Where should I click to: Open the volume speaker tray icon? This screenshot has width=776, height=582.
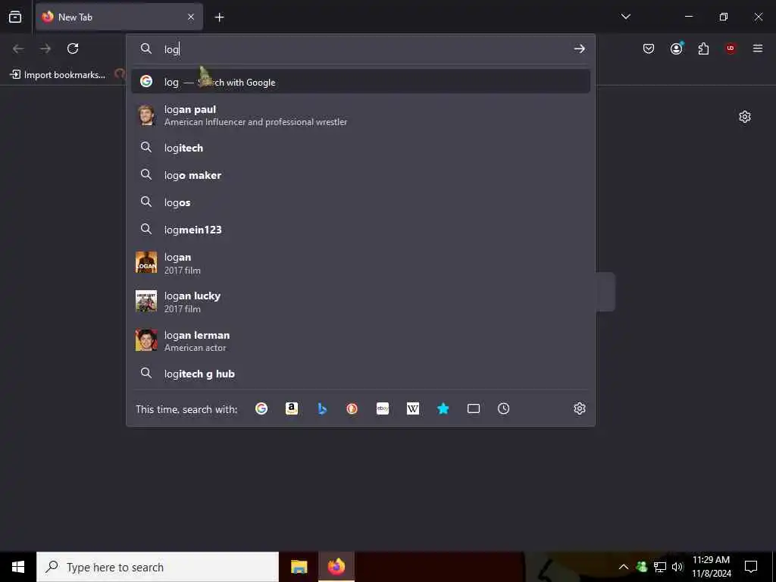click(x=677, y=567)
